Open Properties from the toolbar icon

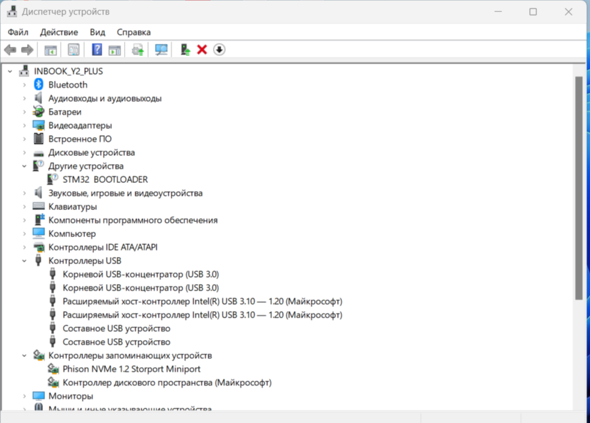73,49
